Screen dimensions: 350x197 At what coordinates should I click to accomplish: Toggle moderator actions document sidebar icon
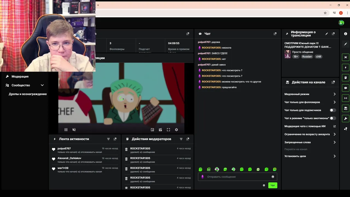pos(346,78)
